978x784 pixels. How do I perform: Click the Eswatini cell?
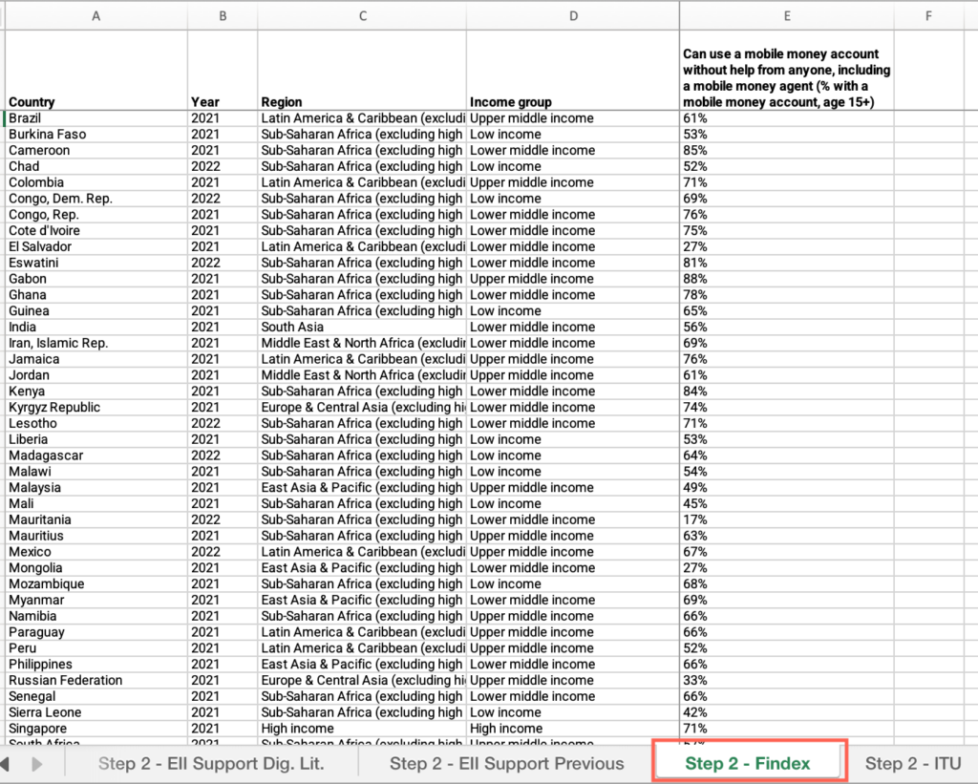click(x=96, y=263)
